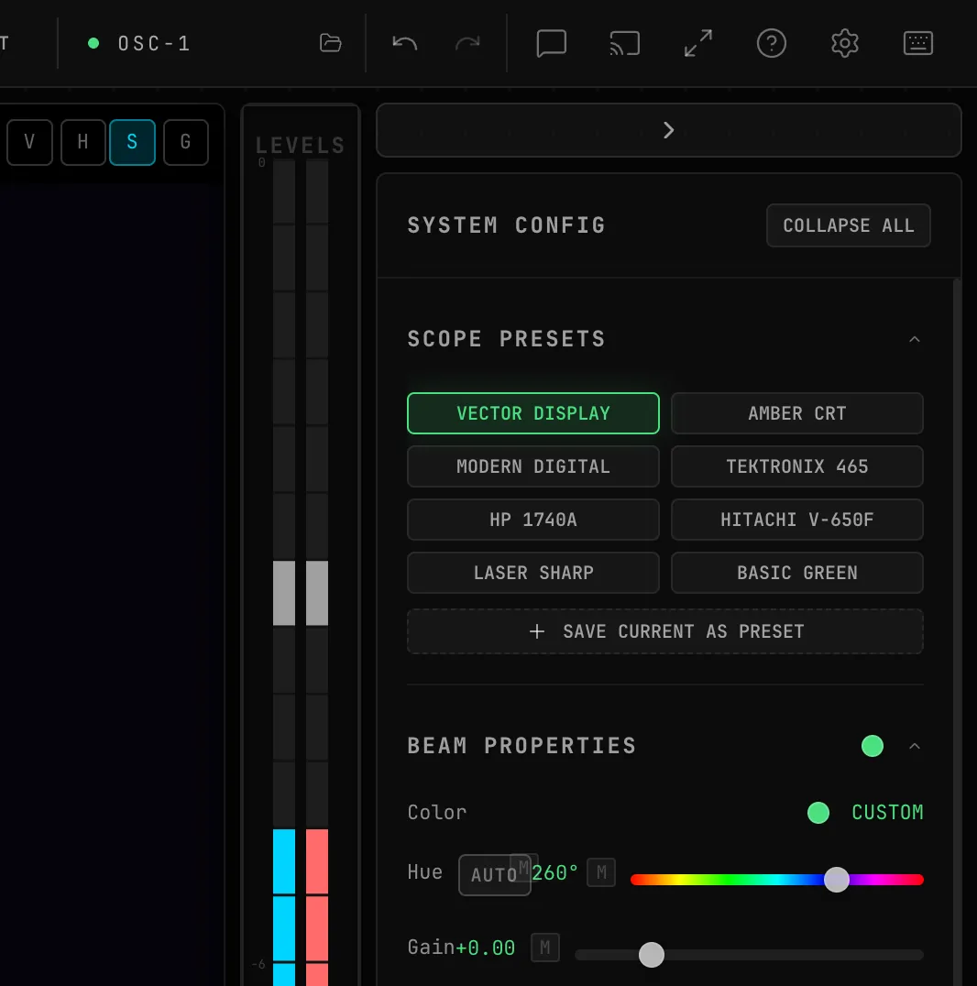The width and height of the screenshot is (977, 986).
Task: Toggle the AUTO hue button
Action: (495, 875)
